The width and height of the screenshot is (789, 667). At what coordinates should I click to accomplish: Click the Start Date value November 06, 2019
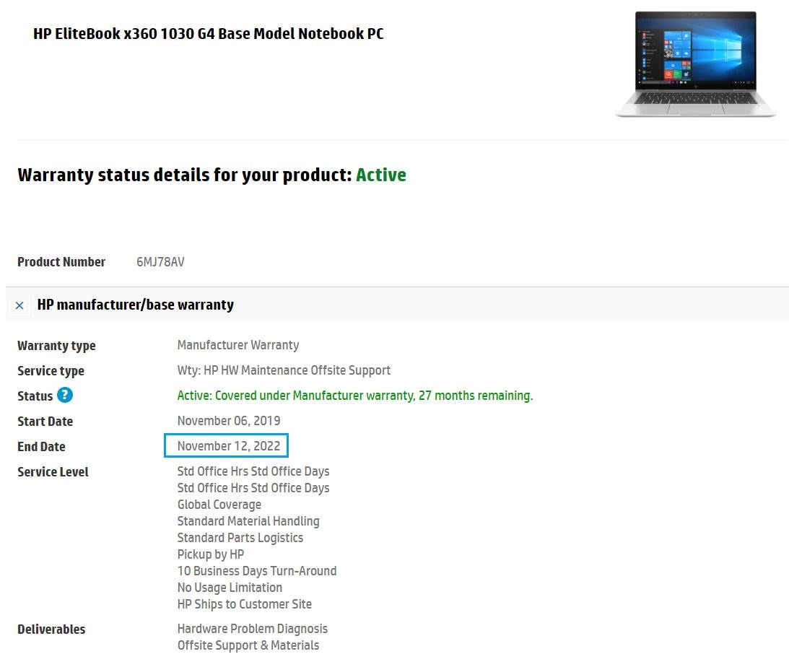228,421
